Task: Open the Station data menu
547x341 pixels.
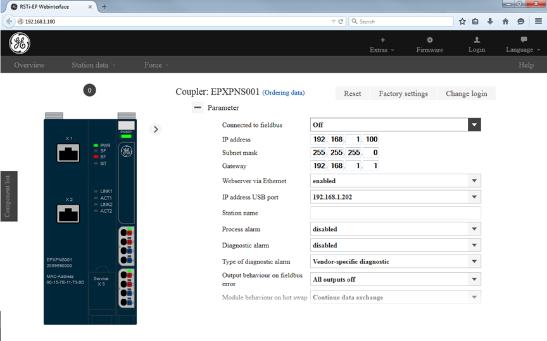Action: [94, 65]
